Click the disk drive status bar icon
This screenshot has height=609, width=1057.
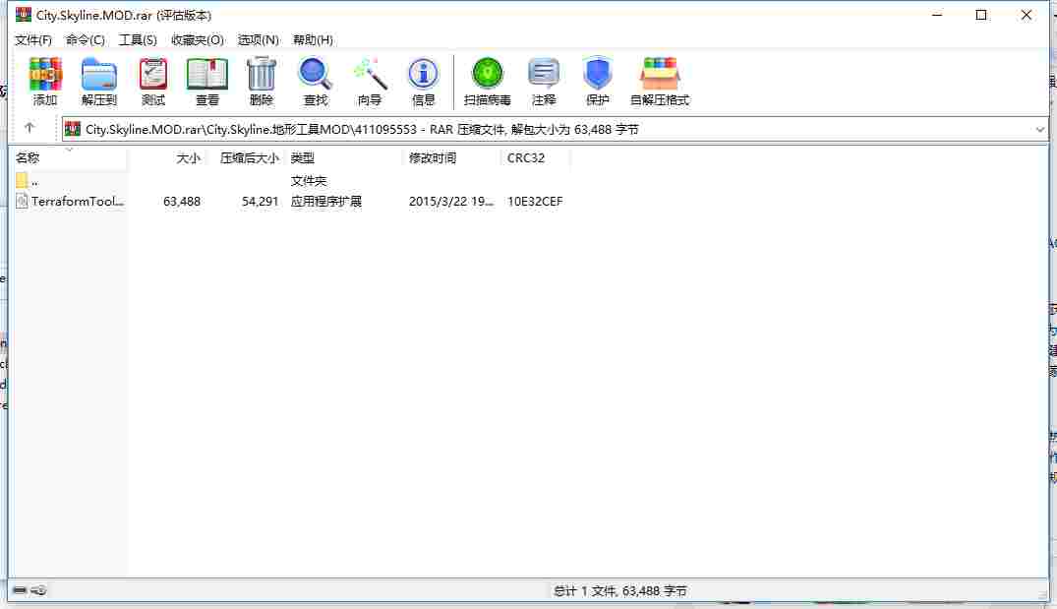tap(20, 590)
